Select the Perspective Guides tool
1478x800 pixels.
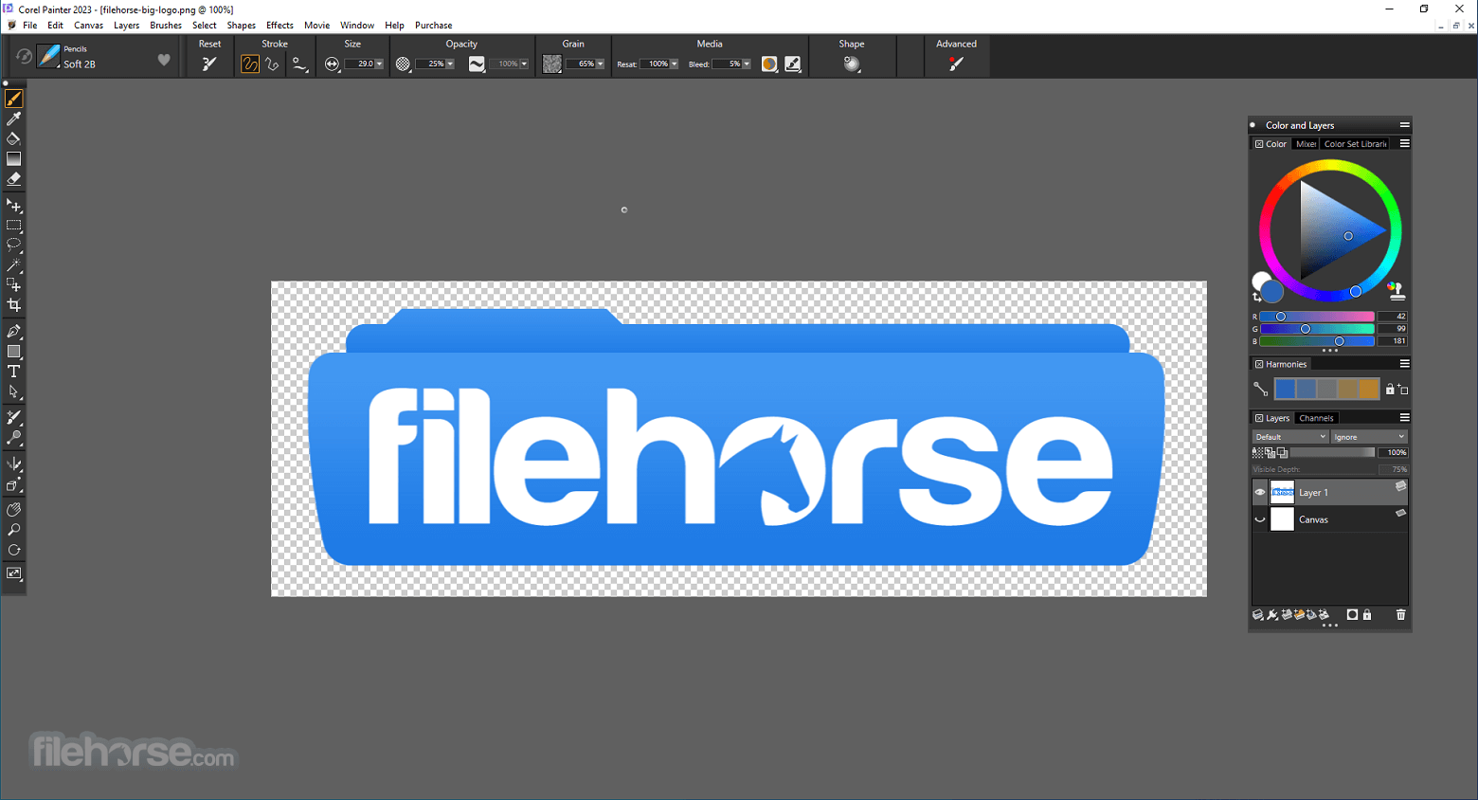[x=14, y=484]
